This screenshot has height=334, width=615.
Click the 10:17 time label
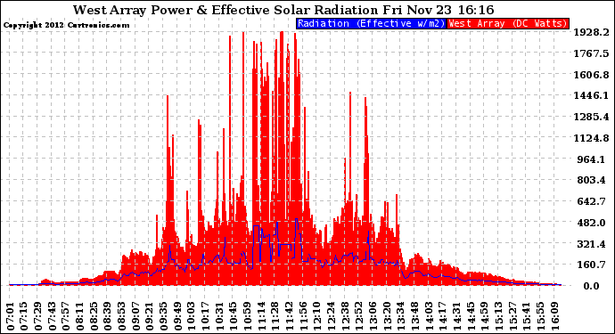coord(206,316)
